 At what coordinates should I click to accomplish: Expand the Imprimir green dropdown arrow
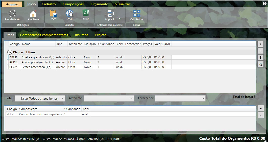coord(120,18)
